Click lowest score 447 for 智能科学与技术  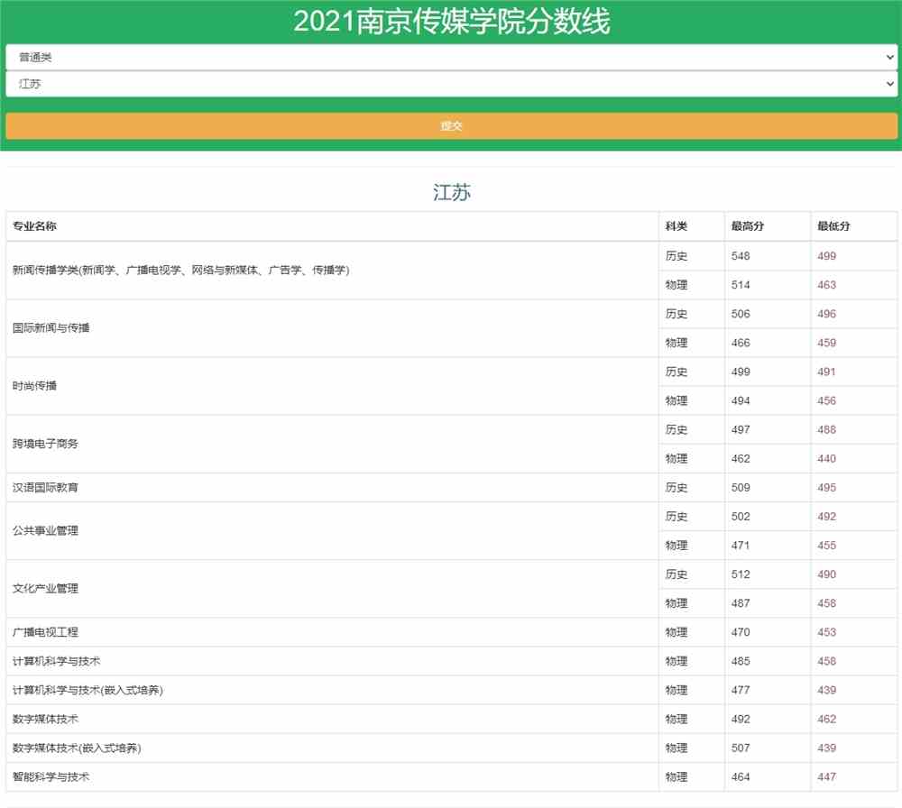[x=826, y=777]
